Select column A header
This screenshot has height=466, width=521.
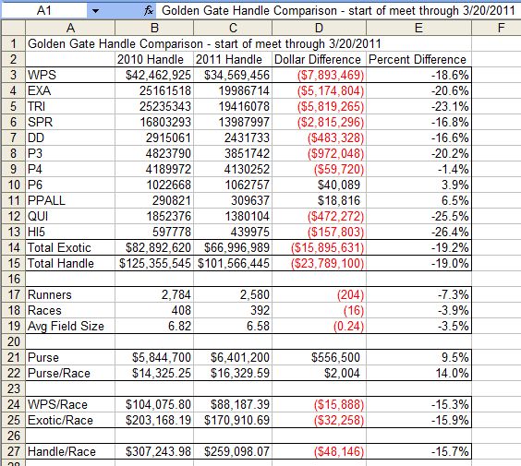[70, 28]
